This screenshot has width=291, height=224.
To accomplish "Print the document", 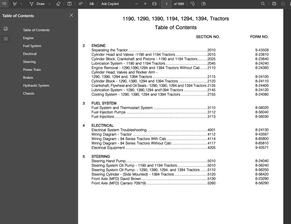I will (x=274, y=4).
